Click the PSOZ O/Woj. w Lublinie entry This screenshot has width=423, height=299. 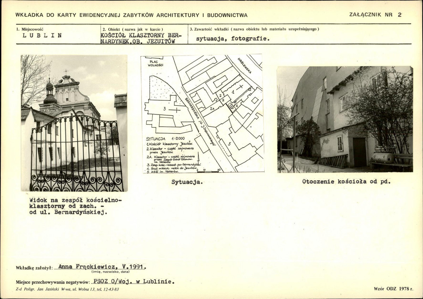click(x=133, y=282)
